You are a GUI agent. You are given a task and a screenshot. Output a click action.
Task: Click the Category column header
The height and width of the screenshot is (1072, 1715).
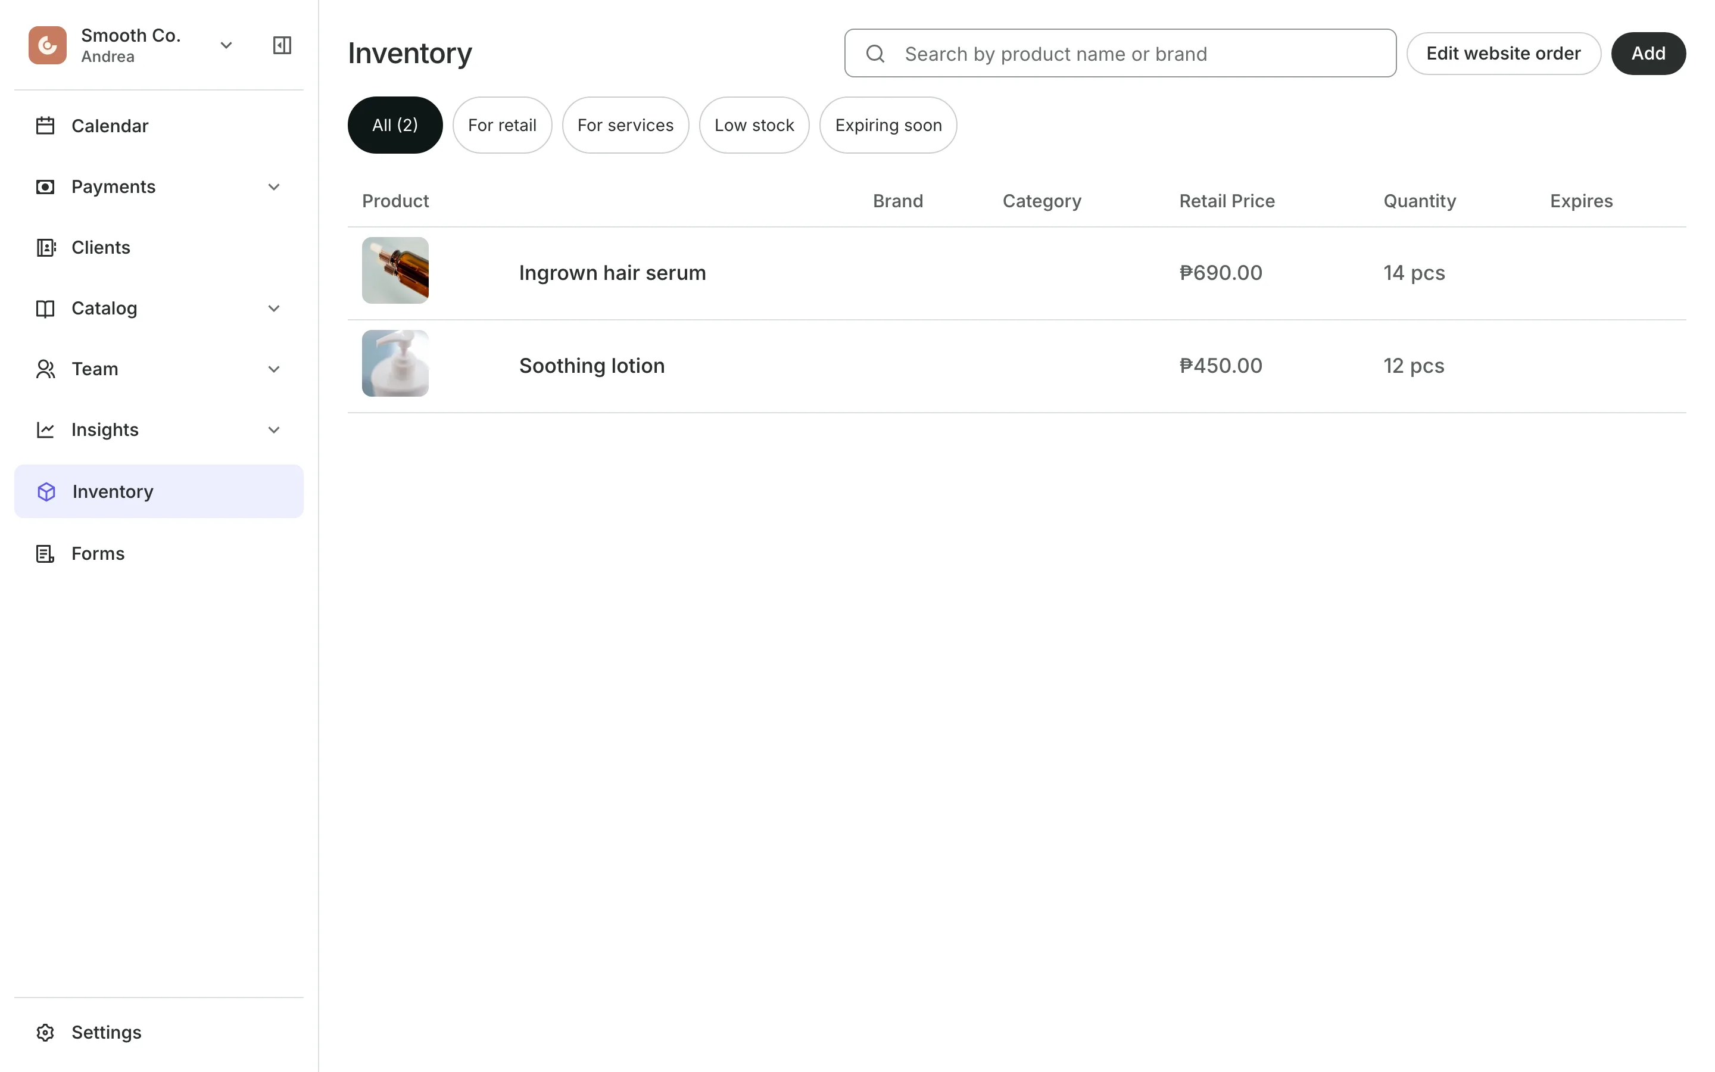coord(1042,201)
